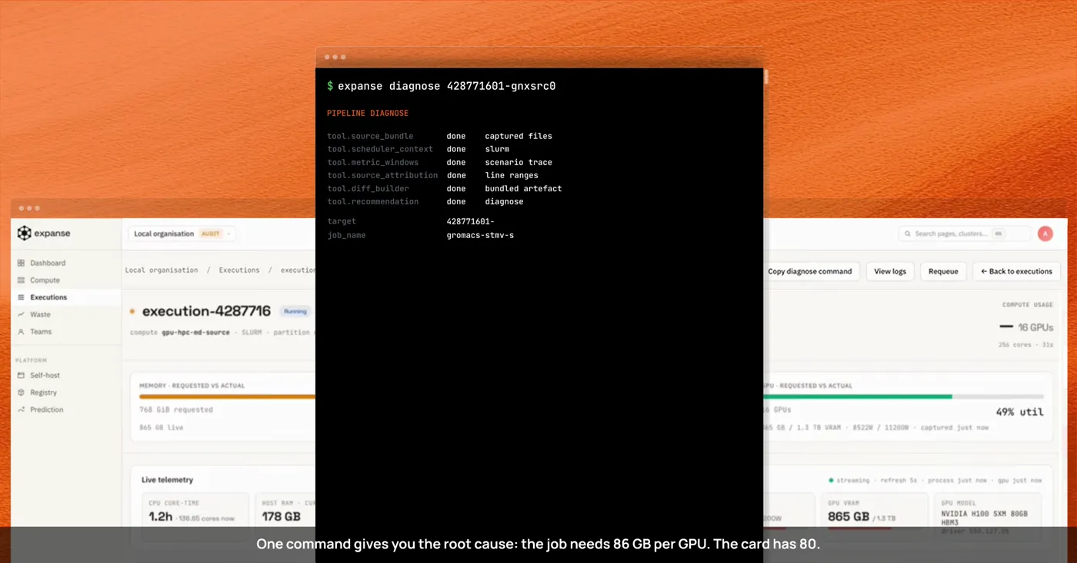The width and height of the screenshot is (1077, 563).
Task: Click the '178 GB' host RAM value
Action: click(282, 517)
